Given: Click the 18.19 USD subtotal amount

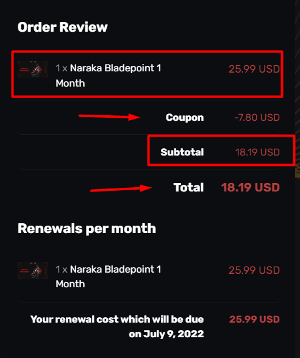Looking at the screenshot, I should (x=257, y=152).
